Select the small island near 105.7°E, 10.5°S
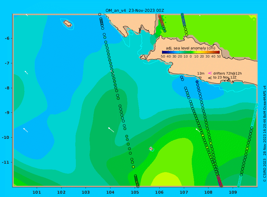The image size is (267, 197). point(151,149)
